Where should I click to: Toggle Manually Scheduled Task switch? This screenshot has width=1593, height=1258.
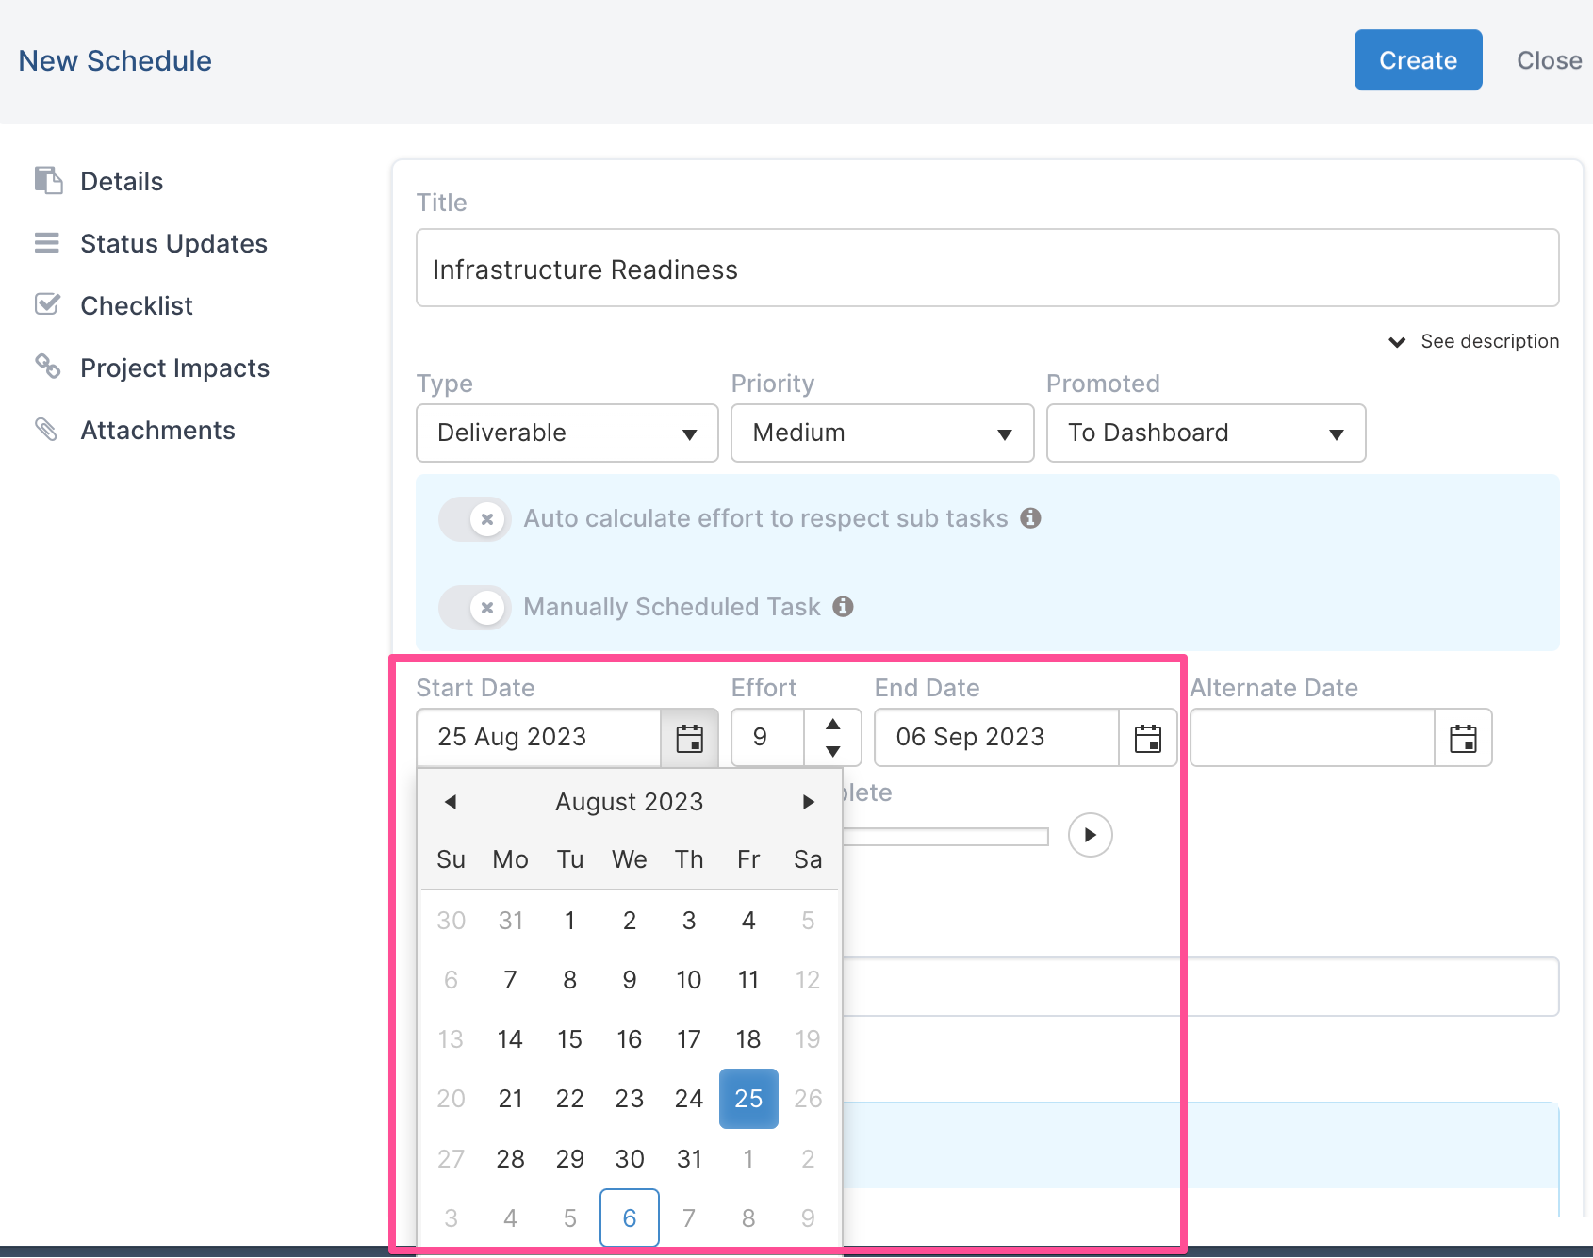point(475,608)
